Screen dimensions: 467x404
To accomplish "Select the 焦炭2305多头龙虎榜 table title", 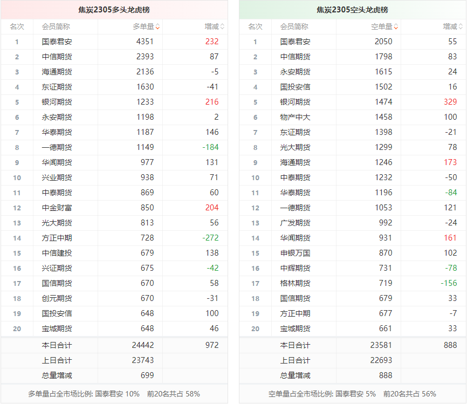I will click(x=114, y=10).
